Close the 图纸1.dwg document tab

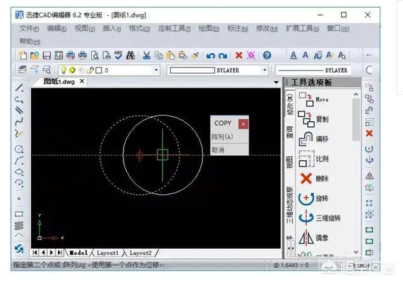point(82,81)
